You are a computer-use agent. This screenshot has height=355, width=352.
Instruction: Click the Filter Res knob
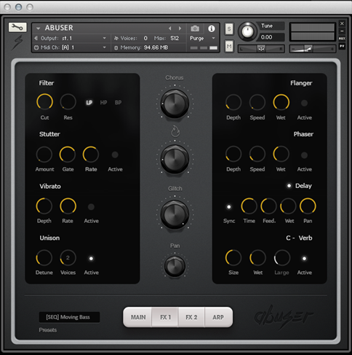point(68,102)
